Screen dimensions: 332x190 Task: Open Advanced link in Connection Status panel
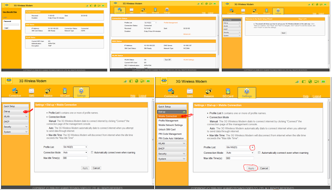coord(187,34)
